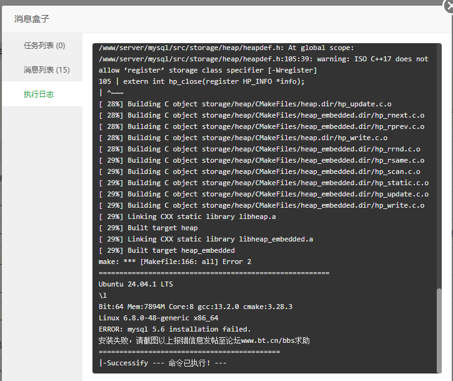453x381 pixels.
Task: Click the heap_embedded.dir/hp_scan.c.o build line
Action: 259,172
